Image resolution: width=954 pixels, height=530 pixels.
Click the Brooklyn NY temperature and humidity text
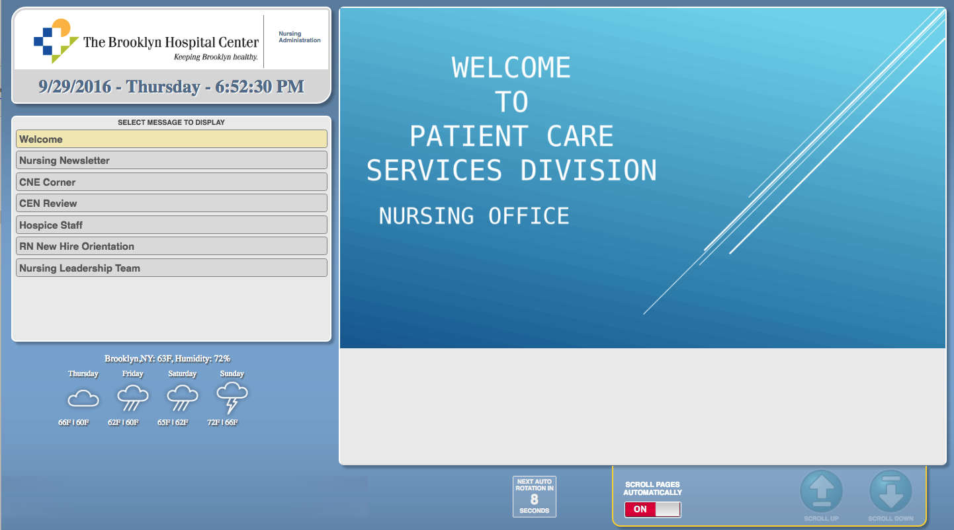[167, 359]
